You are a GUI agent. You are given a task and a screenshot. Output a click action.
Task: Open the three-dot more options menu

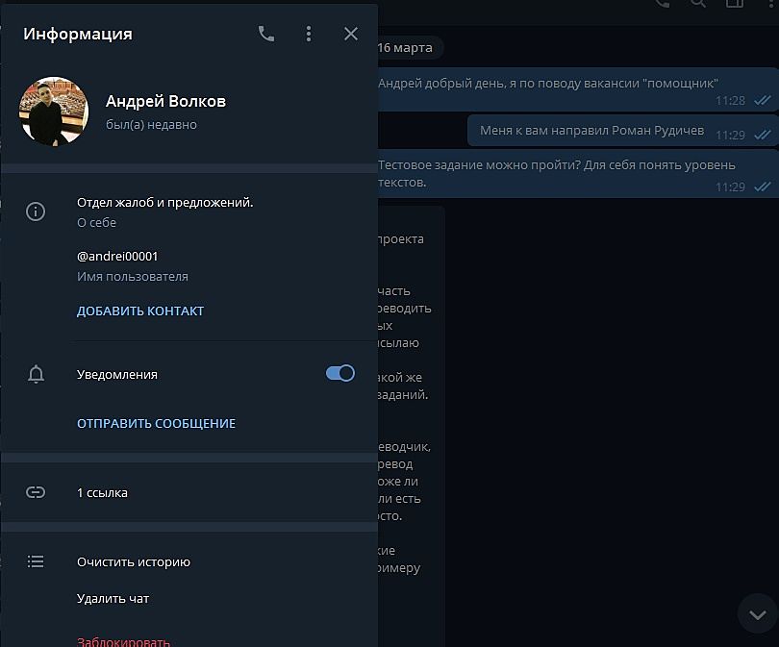309,34
